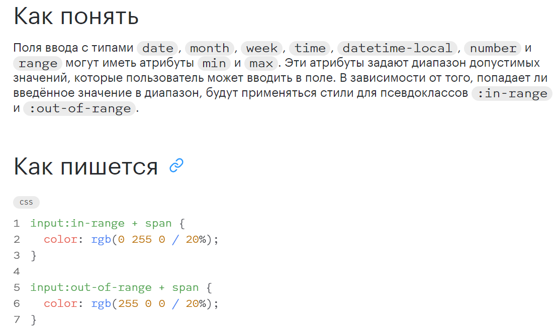Click the month inline code tag
Image resolution: width=559 pixels, height=331 pixels.
click(x=210, y=48)
